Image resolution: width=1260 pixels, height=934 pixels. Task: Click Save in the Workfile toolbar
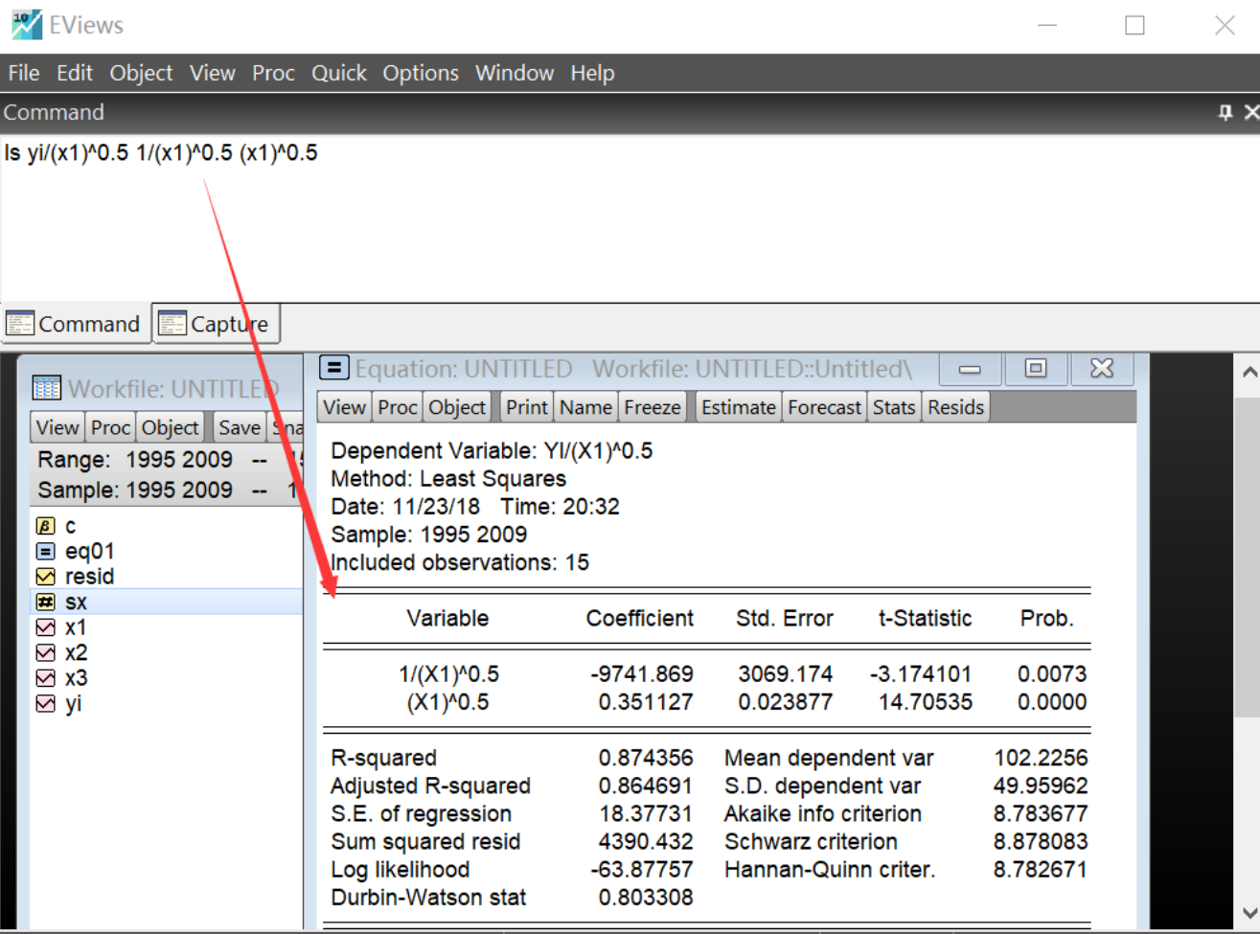[x=239, y=428]
